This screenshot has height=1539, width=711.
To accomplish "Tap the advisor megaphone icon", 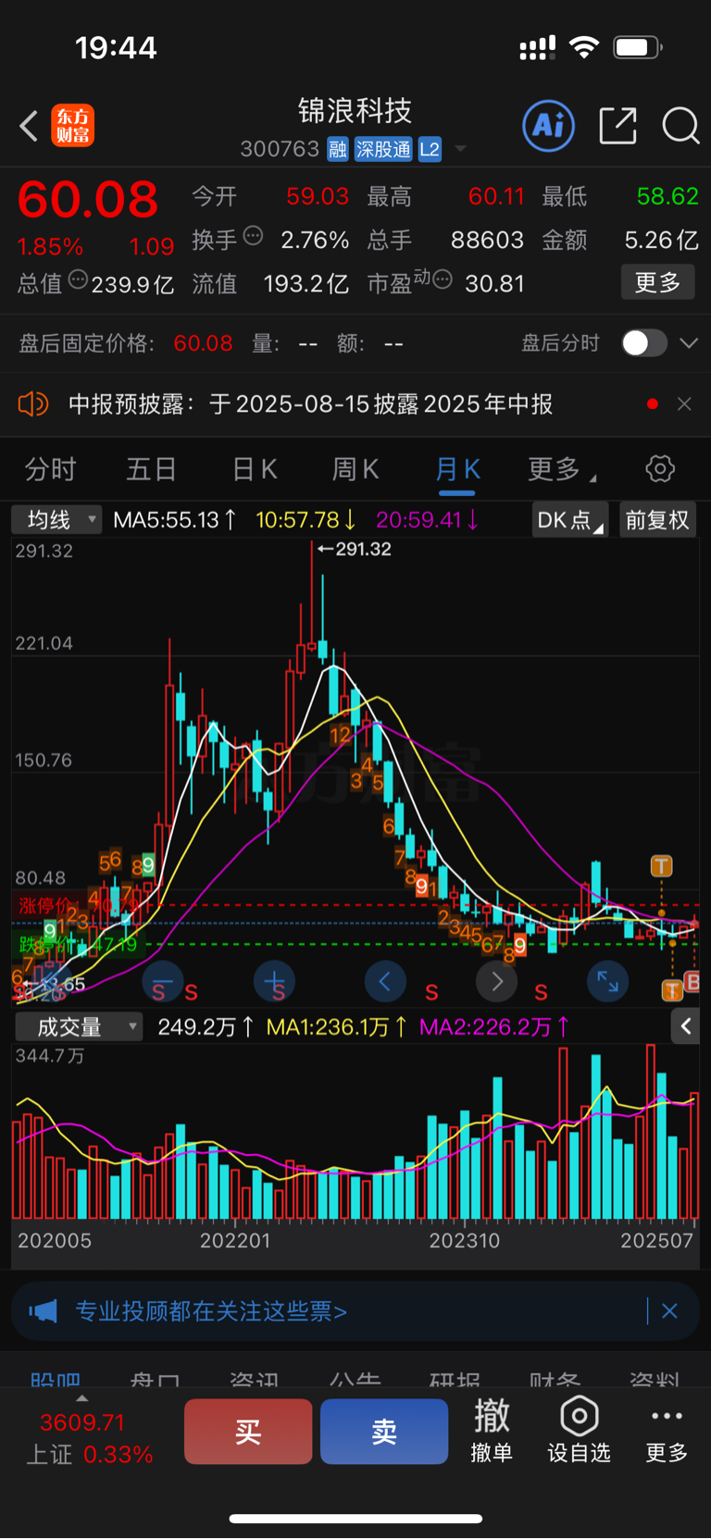I will pos(43,1311).
